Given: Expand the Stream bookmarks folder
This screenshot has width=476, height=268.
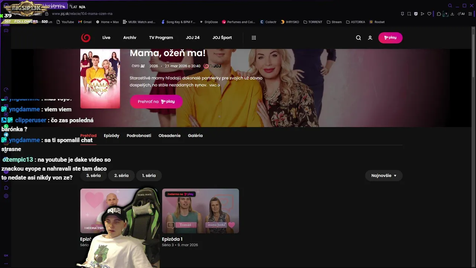Looking at the screenshot, I should [334, 22].
